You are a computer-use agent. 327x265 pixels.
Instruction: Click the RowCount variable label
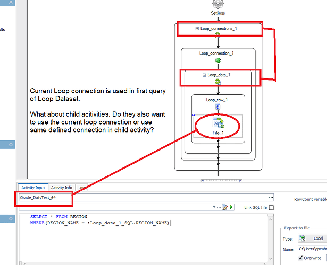click(311, 199)
